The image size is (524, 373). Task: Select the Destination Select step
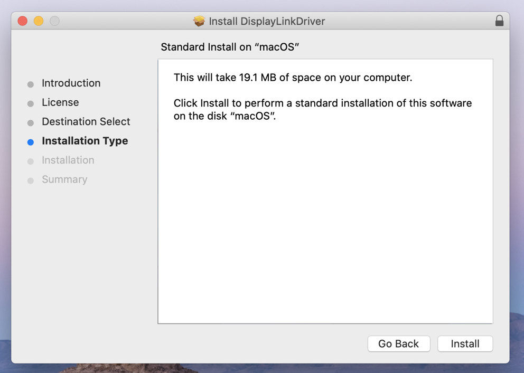(86, 122)
